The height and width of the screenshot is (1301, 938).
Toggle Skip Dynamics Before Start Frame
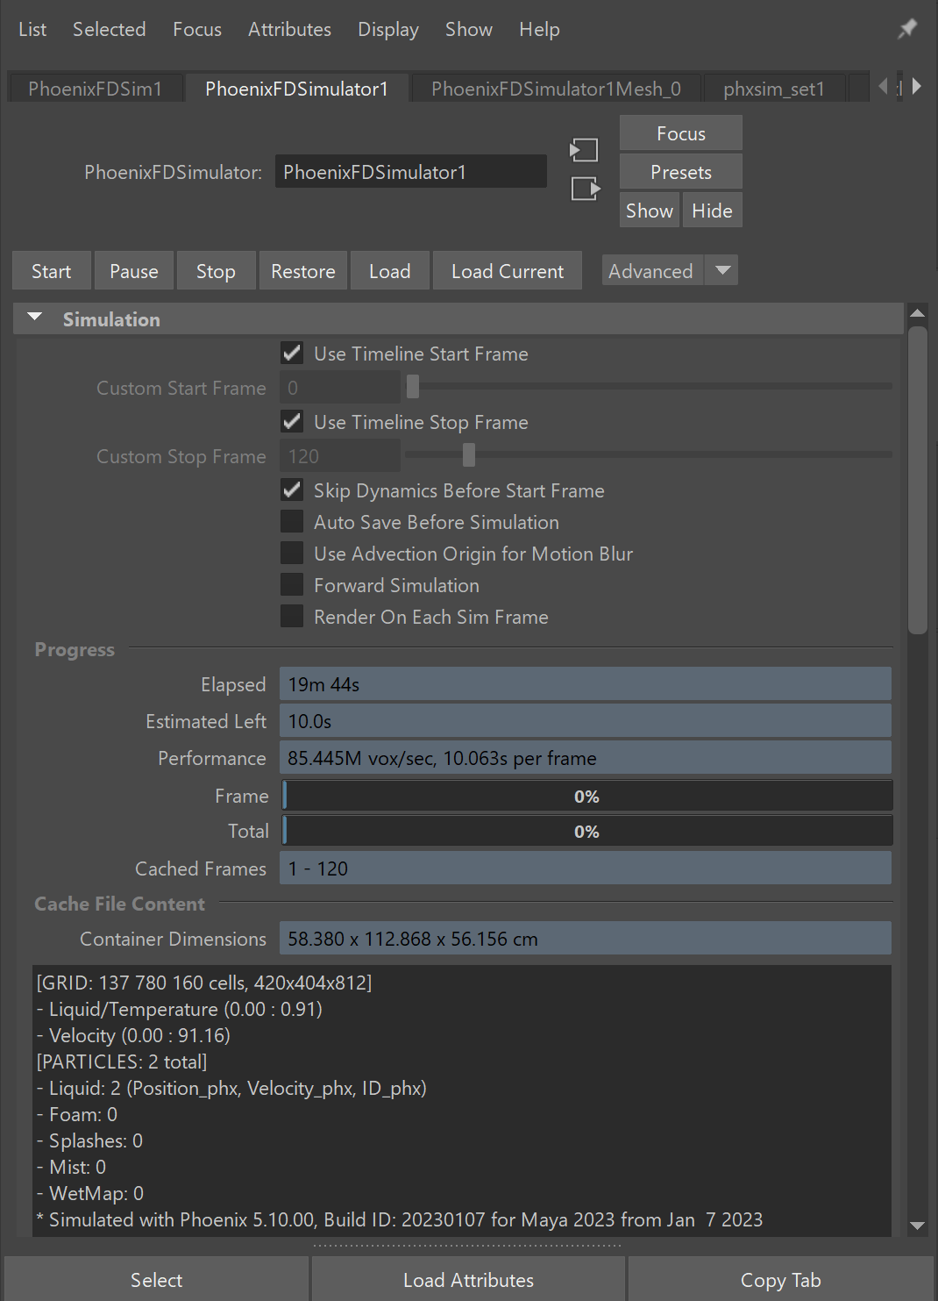[292, 490]
